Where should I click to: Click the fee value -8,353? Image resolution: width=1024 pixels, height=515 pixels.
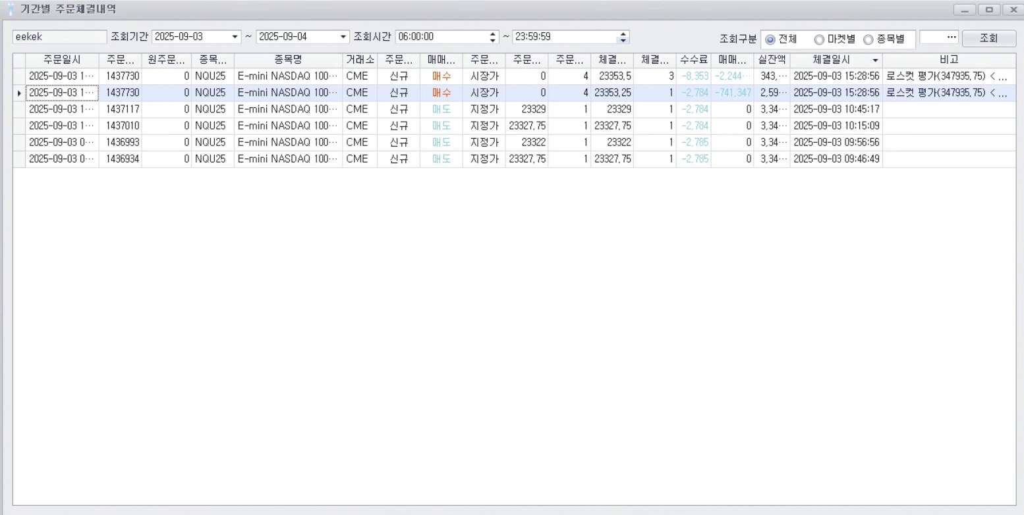click(x=693, y=76)
